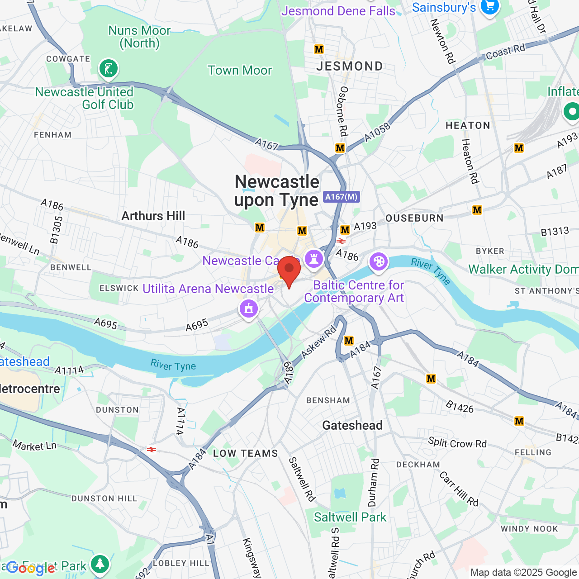
Task: Click the Gateshead town label
Action: tap(352, 425)
